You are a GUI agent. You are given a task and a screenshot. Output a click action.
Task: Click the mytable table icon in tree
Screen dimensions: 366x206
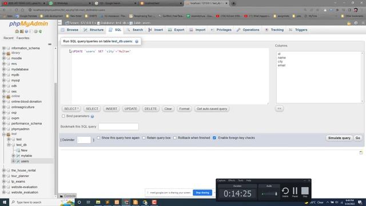18,156
